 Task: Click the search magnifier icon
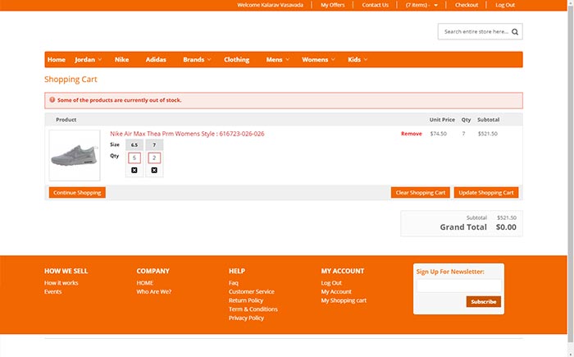(x=515, y=32)
